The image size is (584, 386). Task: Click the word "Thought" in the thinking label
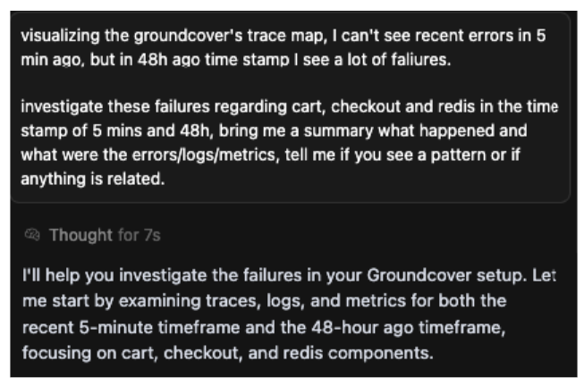click(80, 235)
